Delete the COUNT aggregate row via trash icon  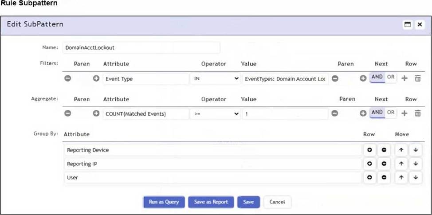pos(417,113)
